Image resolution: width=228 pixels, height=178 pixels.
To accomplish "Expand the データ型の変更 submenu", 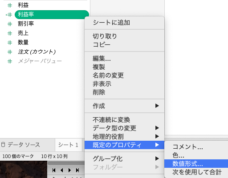I will [124, 128].
